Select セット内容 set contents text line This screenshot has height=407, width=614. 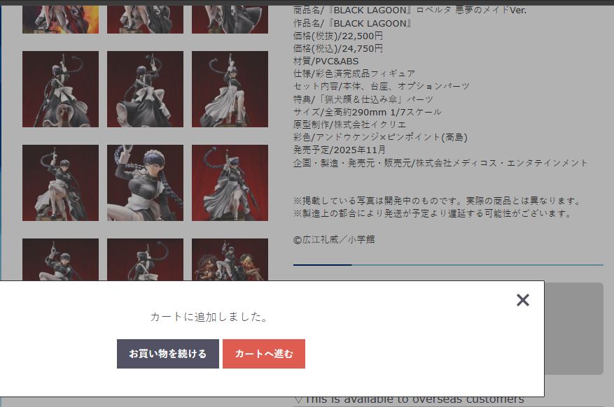point(381,86)
